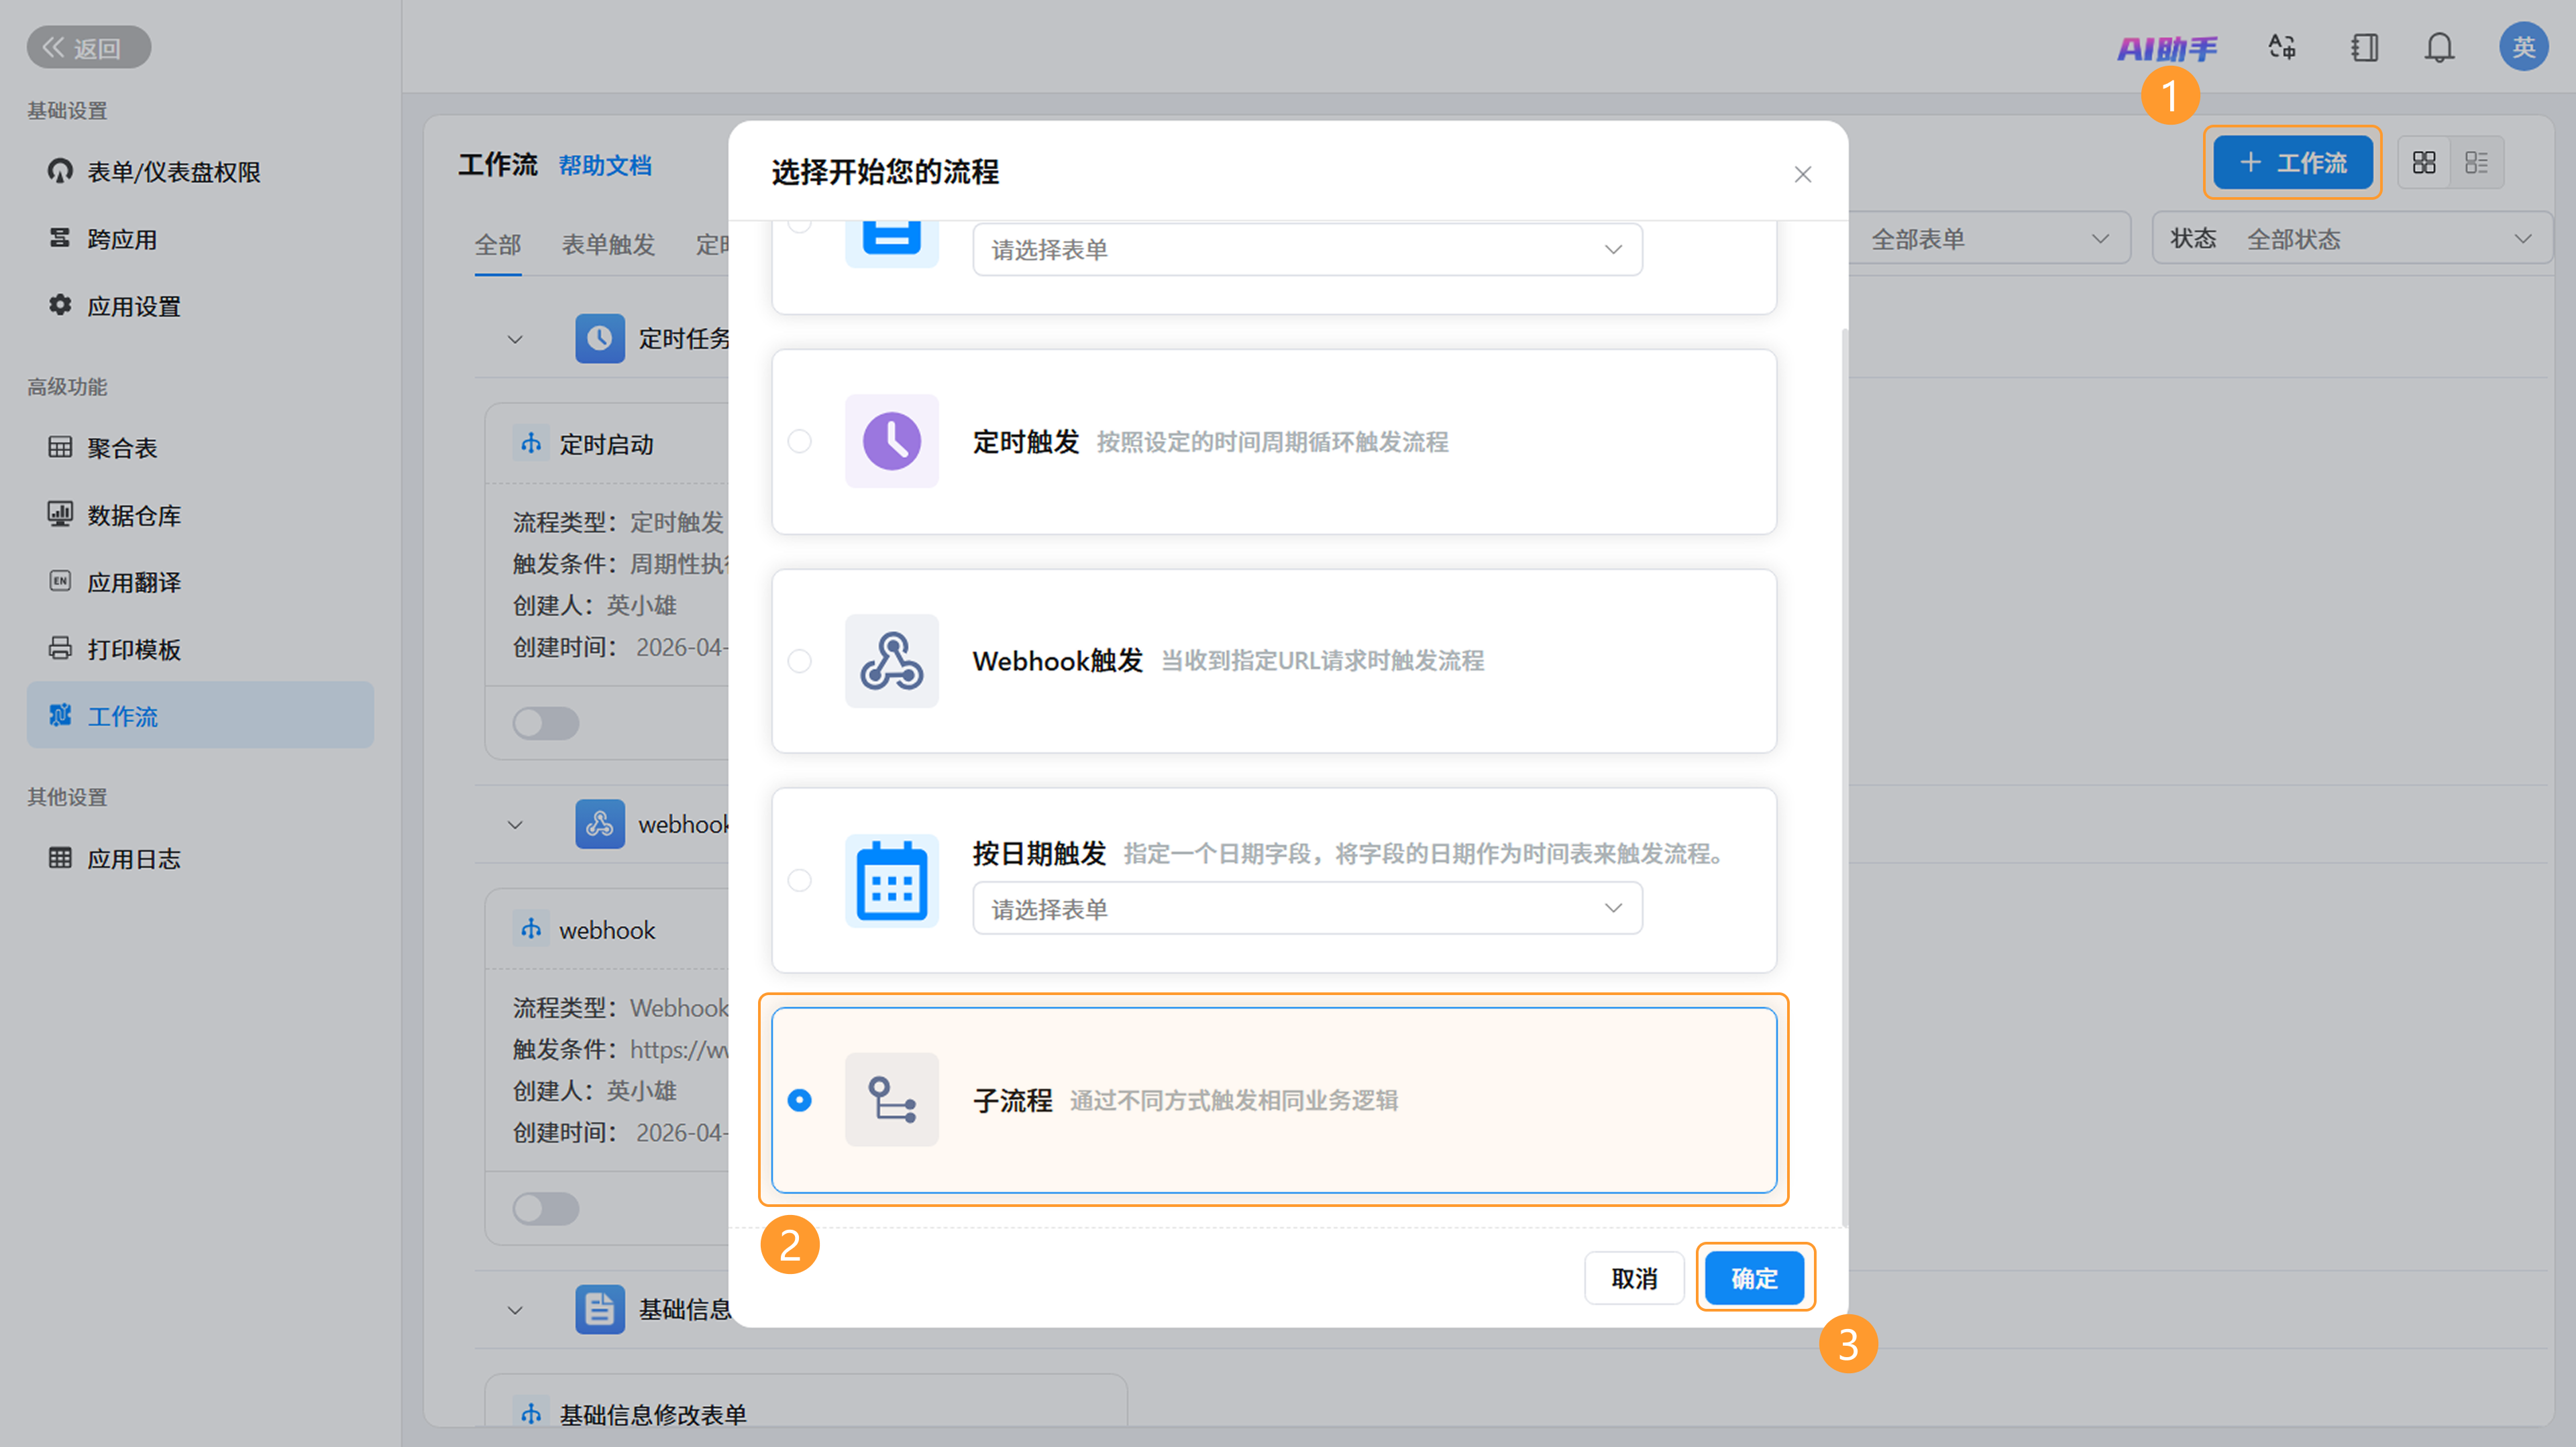Select the Webhook触发 radio button
Viewport: 2576px width, 1447px height.
pos(799,660)
